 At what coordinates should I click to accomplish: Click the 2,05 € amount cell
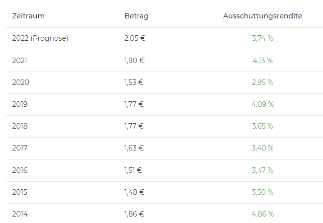[135, 38]
